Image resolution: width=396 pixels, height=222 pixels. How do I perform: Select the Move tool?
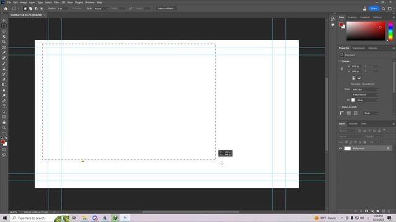[4, 20]
